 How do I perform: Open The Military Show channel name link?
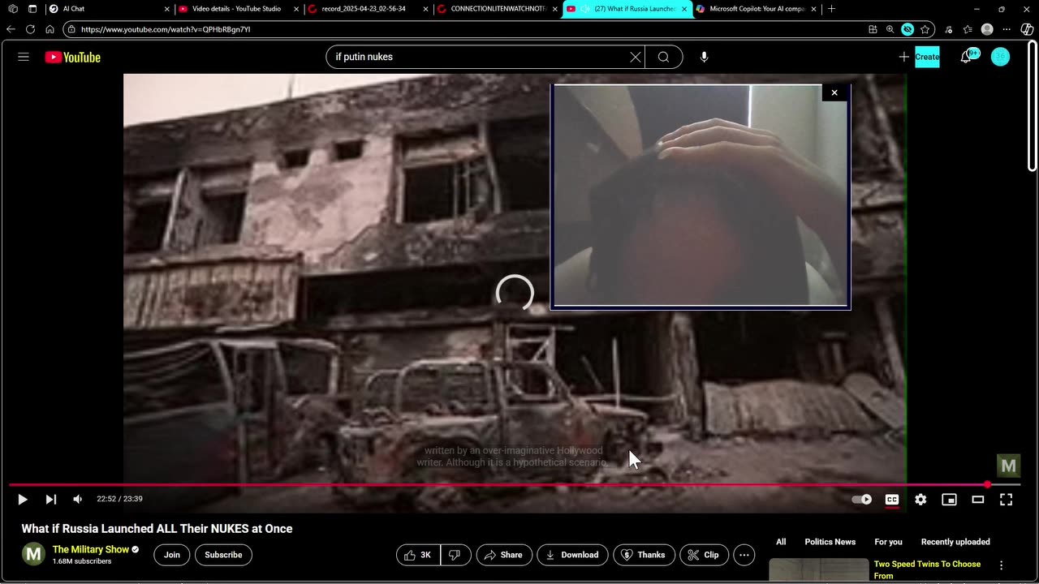click(91, 549)
